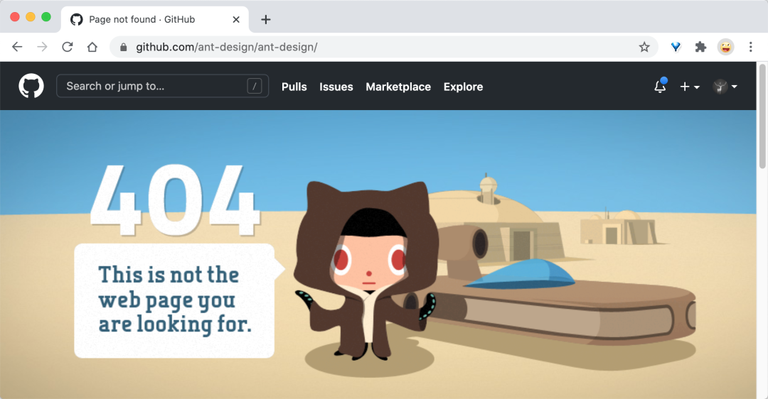Viewport: 768px width, 399px height.
Task: Expand the plus create-new dropdown
Action: click(690, 87)
